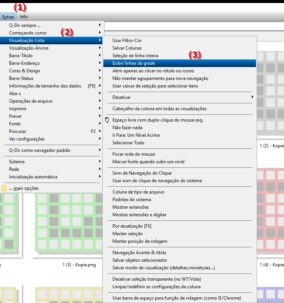Viewport: 284px width, 303px height.
Task: Expand the Desativar submenu
Action: 179,97
